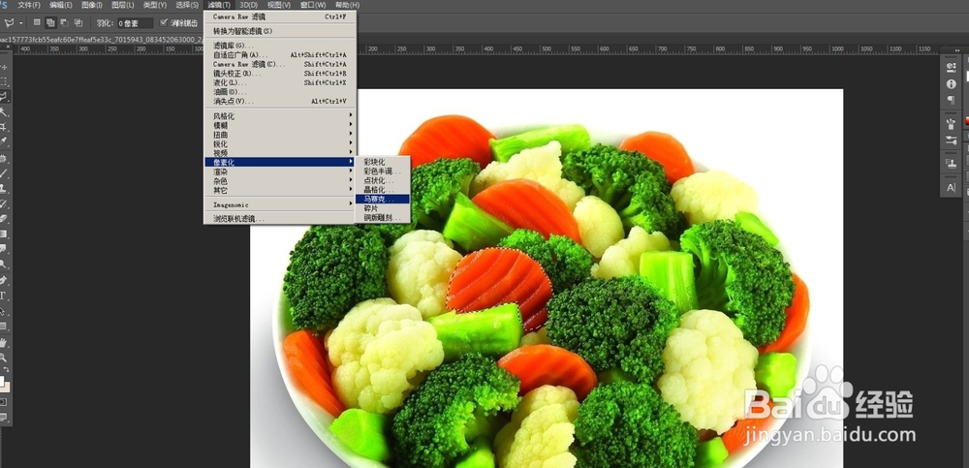This screenshot has height=468, width=969.
Task: Select the Path Selection tool
Action: pos(4,311)
